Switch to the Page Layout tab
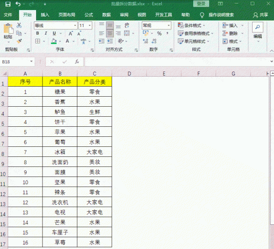274x249 pixels. tap(67, 15)
